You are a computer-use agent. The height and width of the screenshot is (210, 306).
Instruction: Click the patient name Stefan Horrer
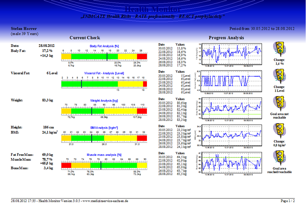tap(24, 29)
